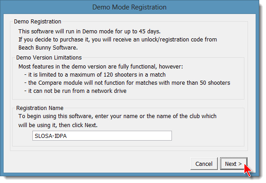Viewport: 266px width, 183px height.
Task: Click the Next > button
Action: coord(234,164)
